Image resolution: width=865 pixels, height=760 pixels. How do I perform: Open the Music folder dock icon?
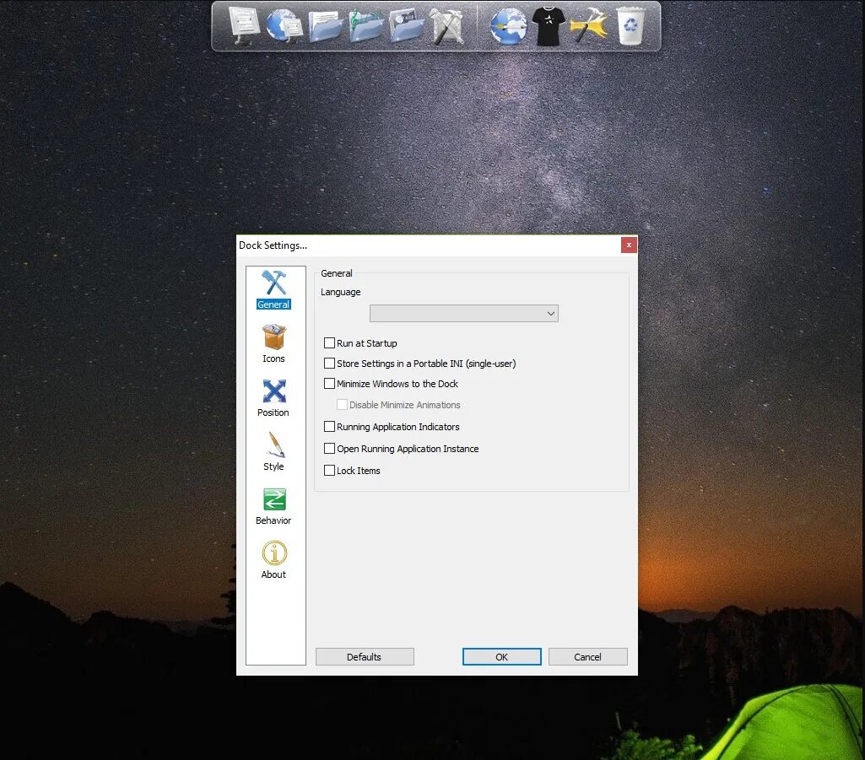(x=365, y=26)
